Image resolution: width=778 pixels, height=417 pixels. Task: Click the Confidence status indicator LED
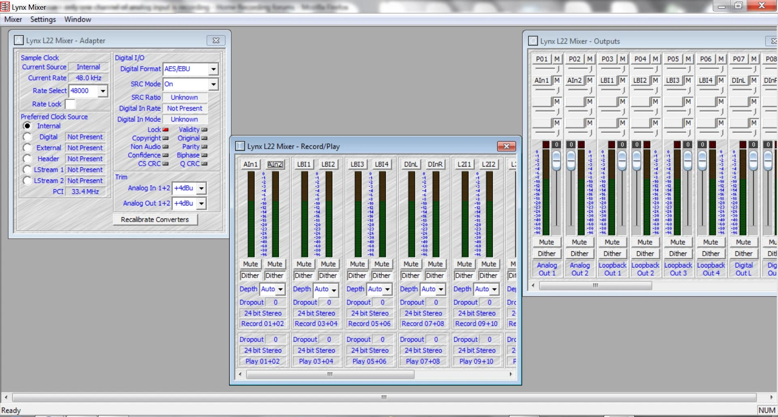[165, 155]
